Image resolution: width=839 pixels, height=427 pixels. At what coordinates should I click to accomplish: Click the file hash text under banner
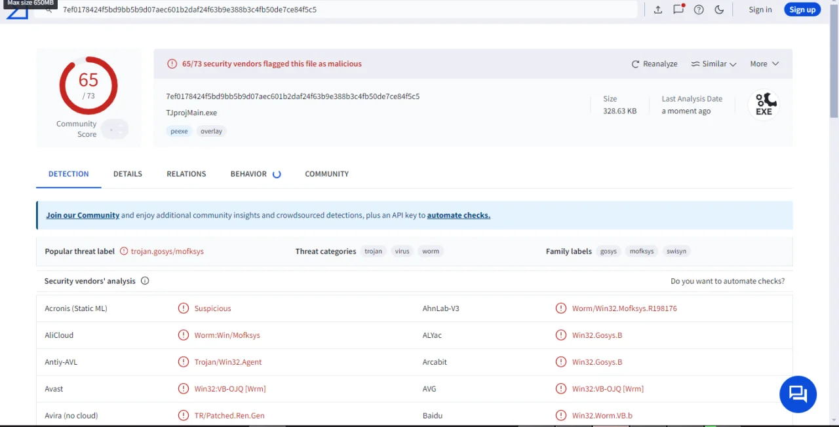293,96
